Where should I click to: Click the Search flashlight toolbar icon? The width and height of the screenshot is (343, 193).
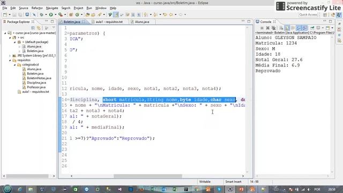coord(100,14)
